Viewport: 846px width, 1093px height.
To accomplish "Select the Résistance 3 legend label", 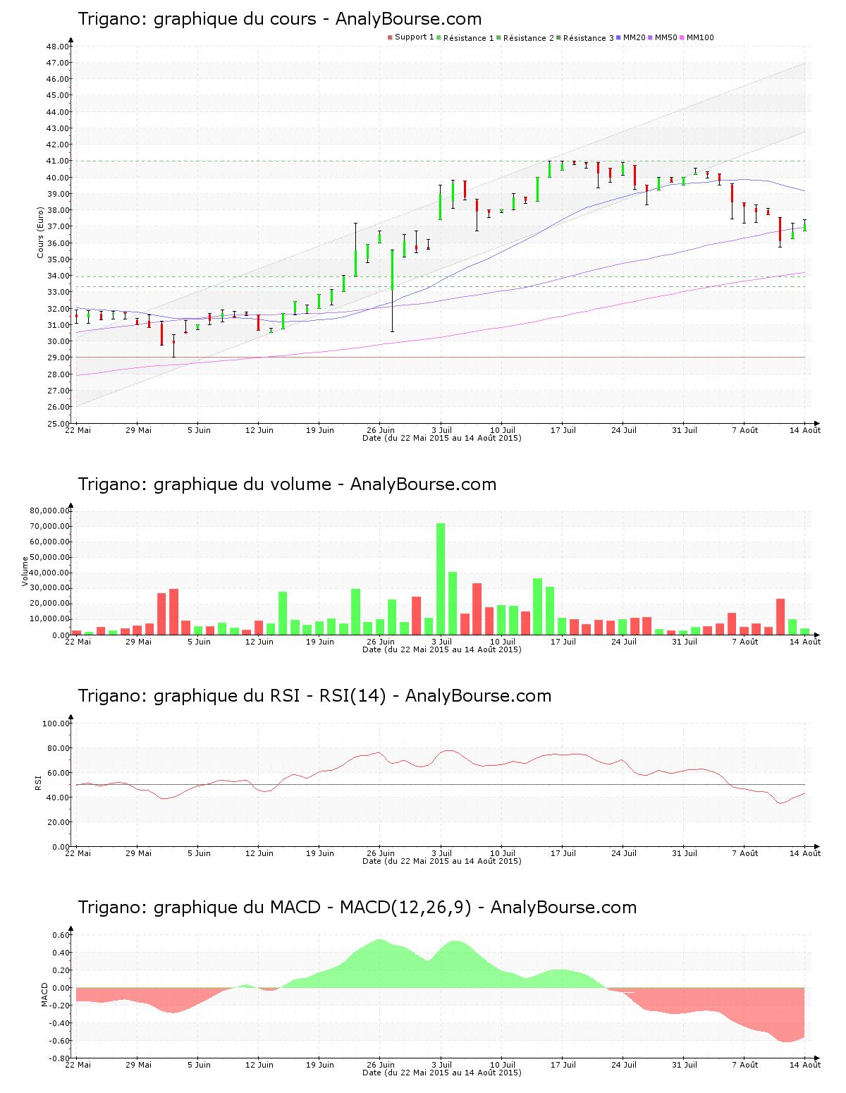I will pos(589,38).
